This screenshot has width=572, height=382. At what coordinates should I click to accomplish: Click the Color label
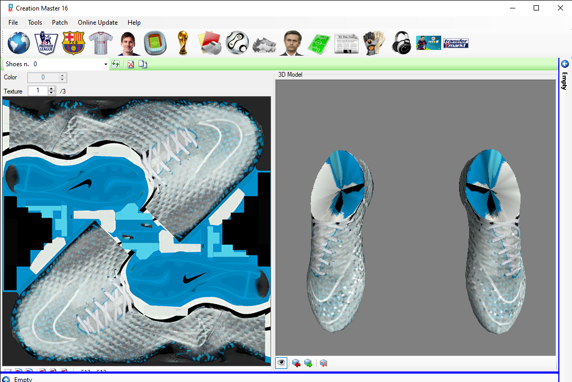tap(10, 77)
